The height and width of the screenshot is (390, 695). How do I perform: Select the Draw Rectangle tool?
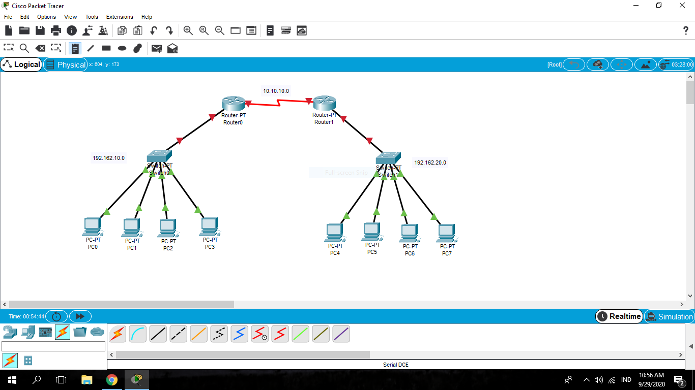(x=106, y=48)
